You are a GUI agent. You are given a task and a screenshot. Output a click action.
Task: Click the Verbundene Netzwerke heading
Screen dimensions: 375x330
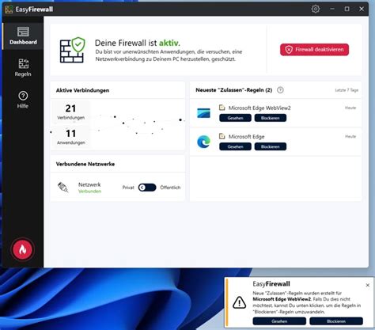tap(85, 164)
